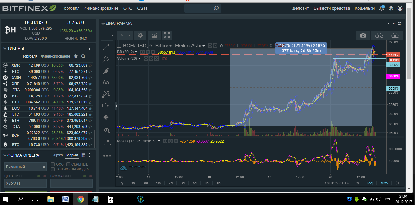Select the brush drawing tool
This screenshot has height=205, width=415.
coord(106,71)
